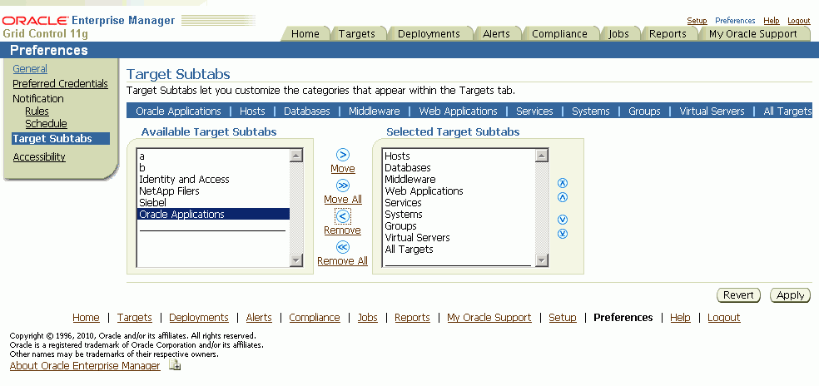
Task: Select Target Subtabs in sidebar
Action: pyautogui.click(x=61, y=138)
